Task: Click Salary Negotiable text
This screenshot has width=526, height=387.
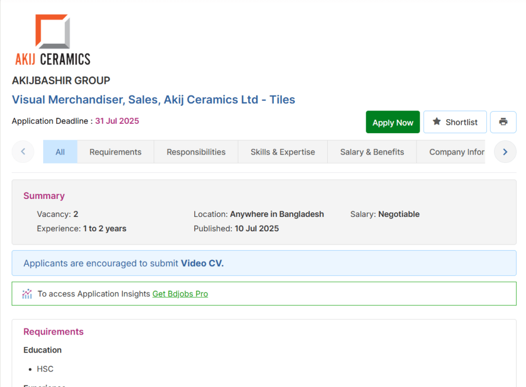Action: point(385,214)
